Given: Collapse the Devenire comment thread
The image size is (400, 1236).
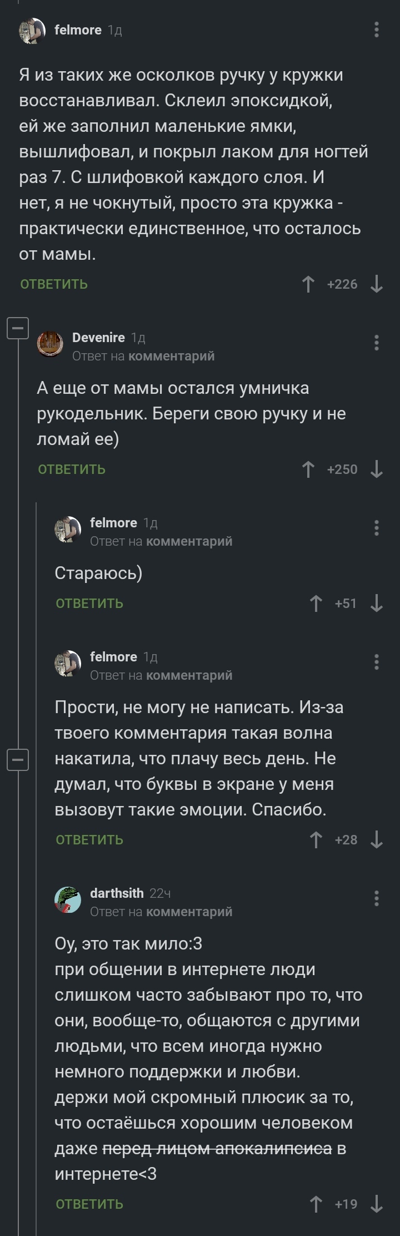Looking at the screenshot, I should tap(18, 329).
